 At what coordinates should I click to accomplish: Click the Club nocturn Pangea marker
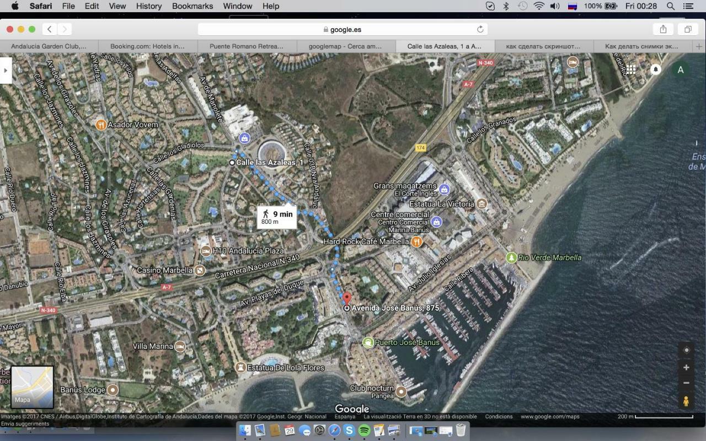[x=402, y=392]
